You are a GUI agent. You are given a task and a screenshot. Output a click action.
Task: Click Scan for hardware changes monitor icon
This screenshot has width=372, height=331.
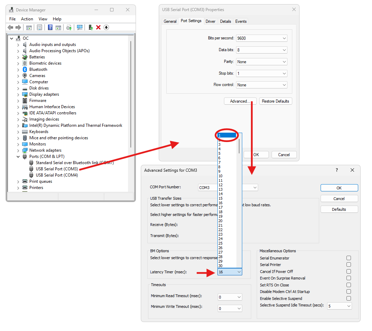pyautogui.click(x=80, y=28)
